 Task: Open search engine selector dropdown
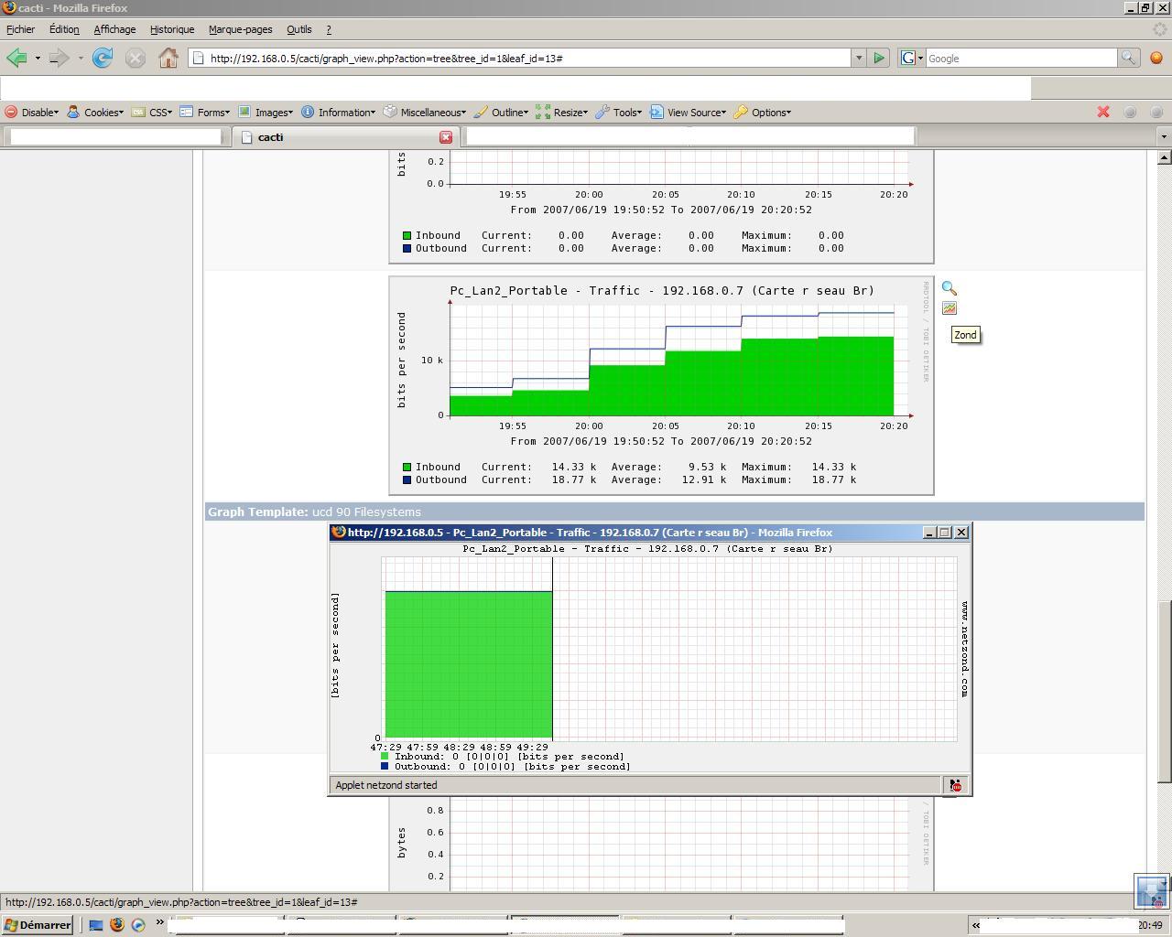pos(911,58)
